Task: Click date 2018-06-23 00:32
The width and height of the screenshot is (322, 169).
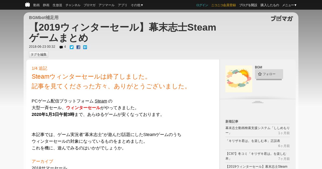Action: tap(42, 47)
